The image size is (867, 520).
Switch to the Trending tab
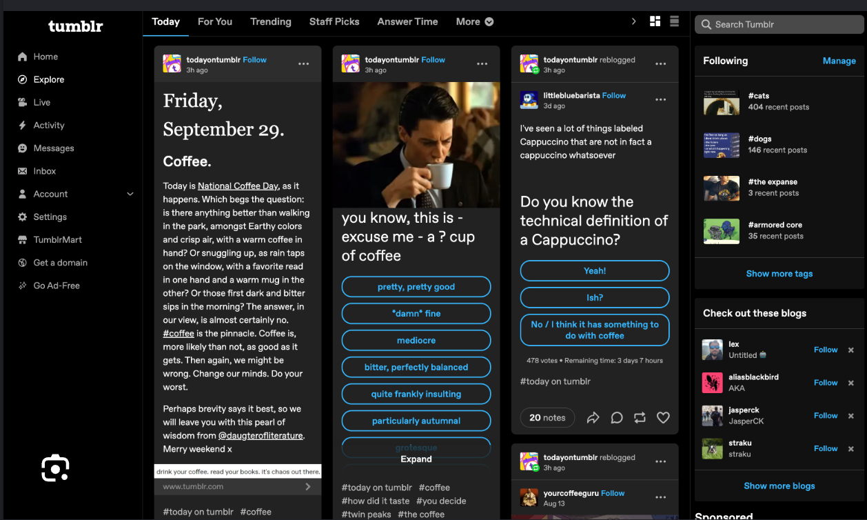(x=271, y=21)
